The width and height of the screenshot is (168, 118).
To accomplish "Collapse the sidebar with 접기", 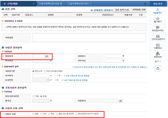I will pyautogui.click(x=158, y=61).
